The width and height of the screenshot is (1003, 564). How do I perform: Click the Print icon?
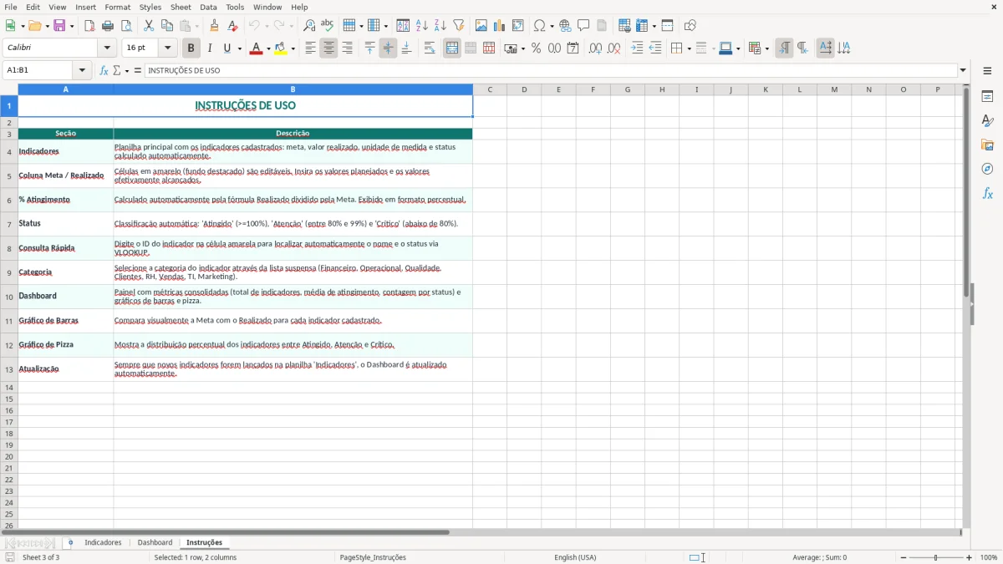[x=108, y=26]
